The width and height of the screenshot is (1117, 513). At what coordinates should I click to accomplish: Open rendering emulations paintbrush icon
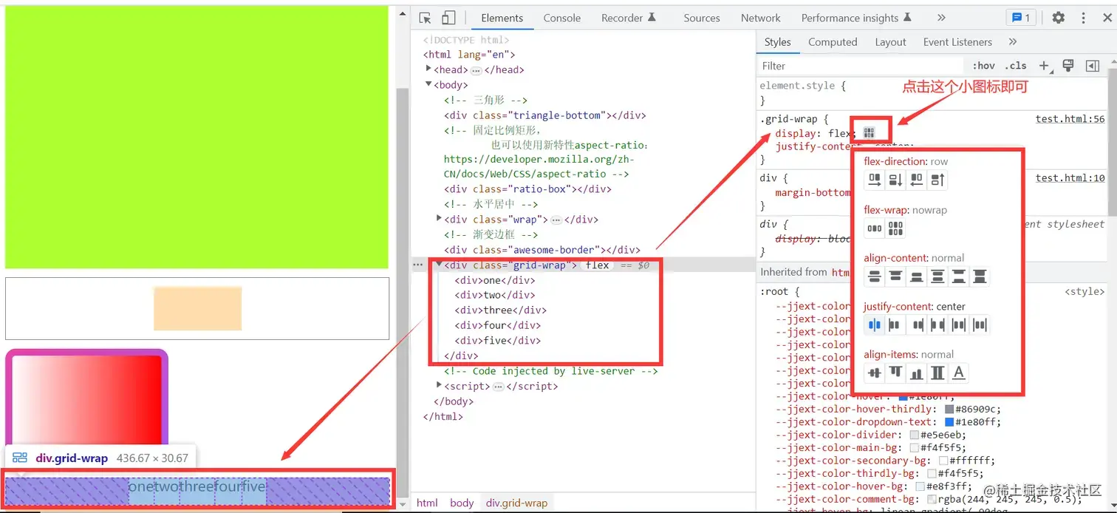pyautogui.click(x=1068, y=66)
